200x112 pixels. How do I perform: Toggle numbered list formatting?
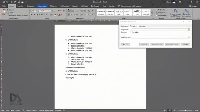tap(73, 11)
